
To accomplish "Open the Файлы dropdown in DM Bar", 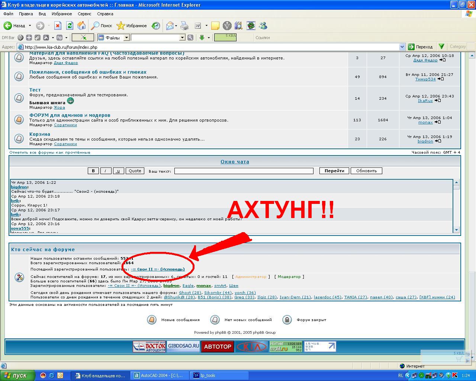I will pos(126,38).
